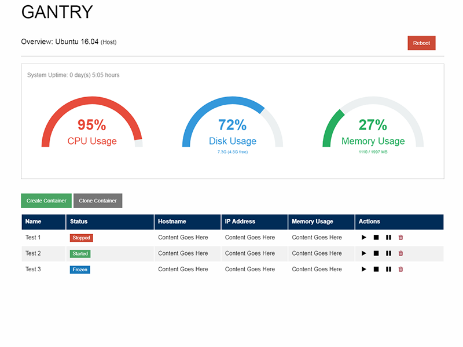
Task: Delete Test 1 container using trash icon
Action: point(400,238)
